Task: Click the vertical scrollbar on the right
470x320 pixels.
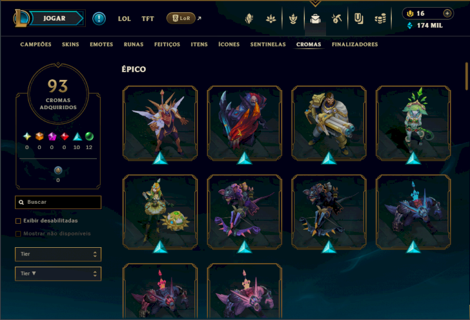Action: pyautogui.click(x=466, y=76)
